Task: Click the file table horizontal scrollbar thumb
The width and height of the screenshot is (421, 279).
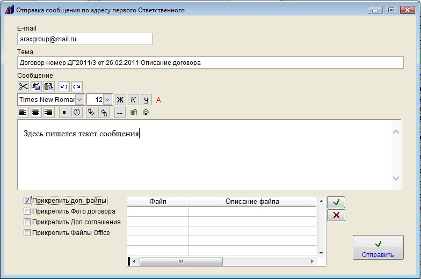Action: 181,261
